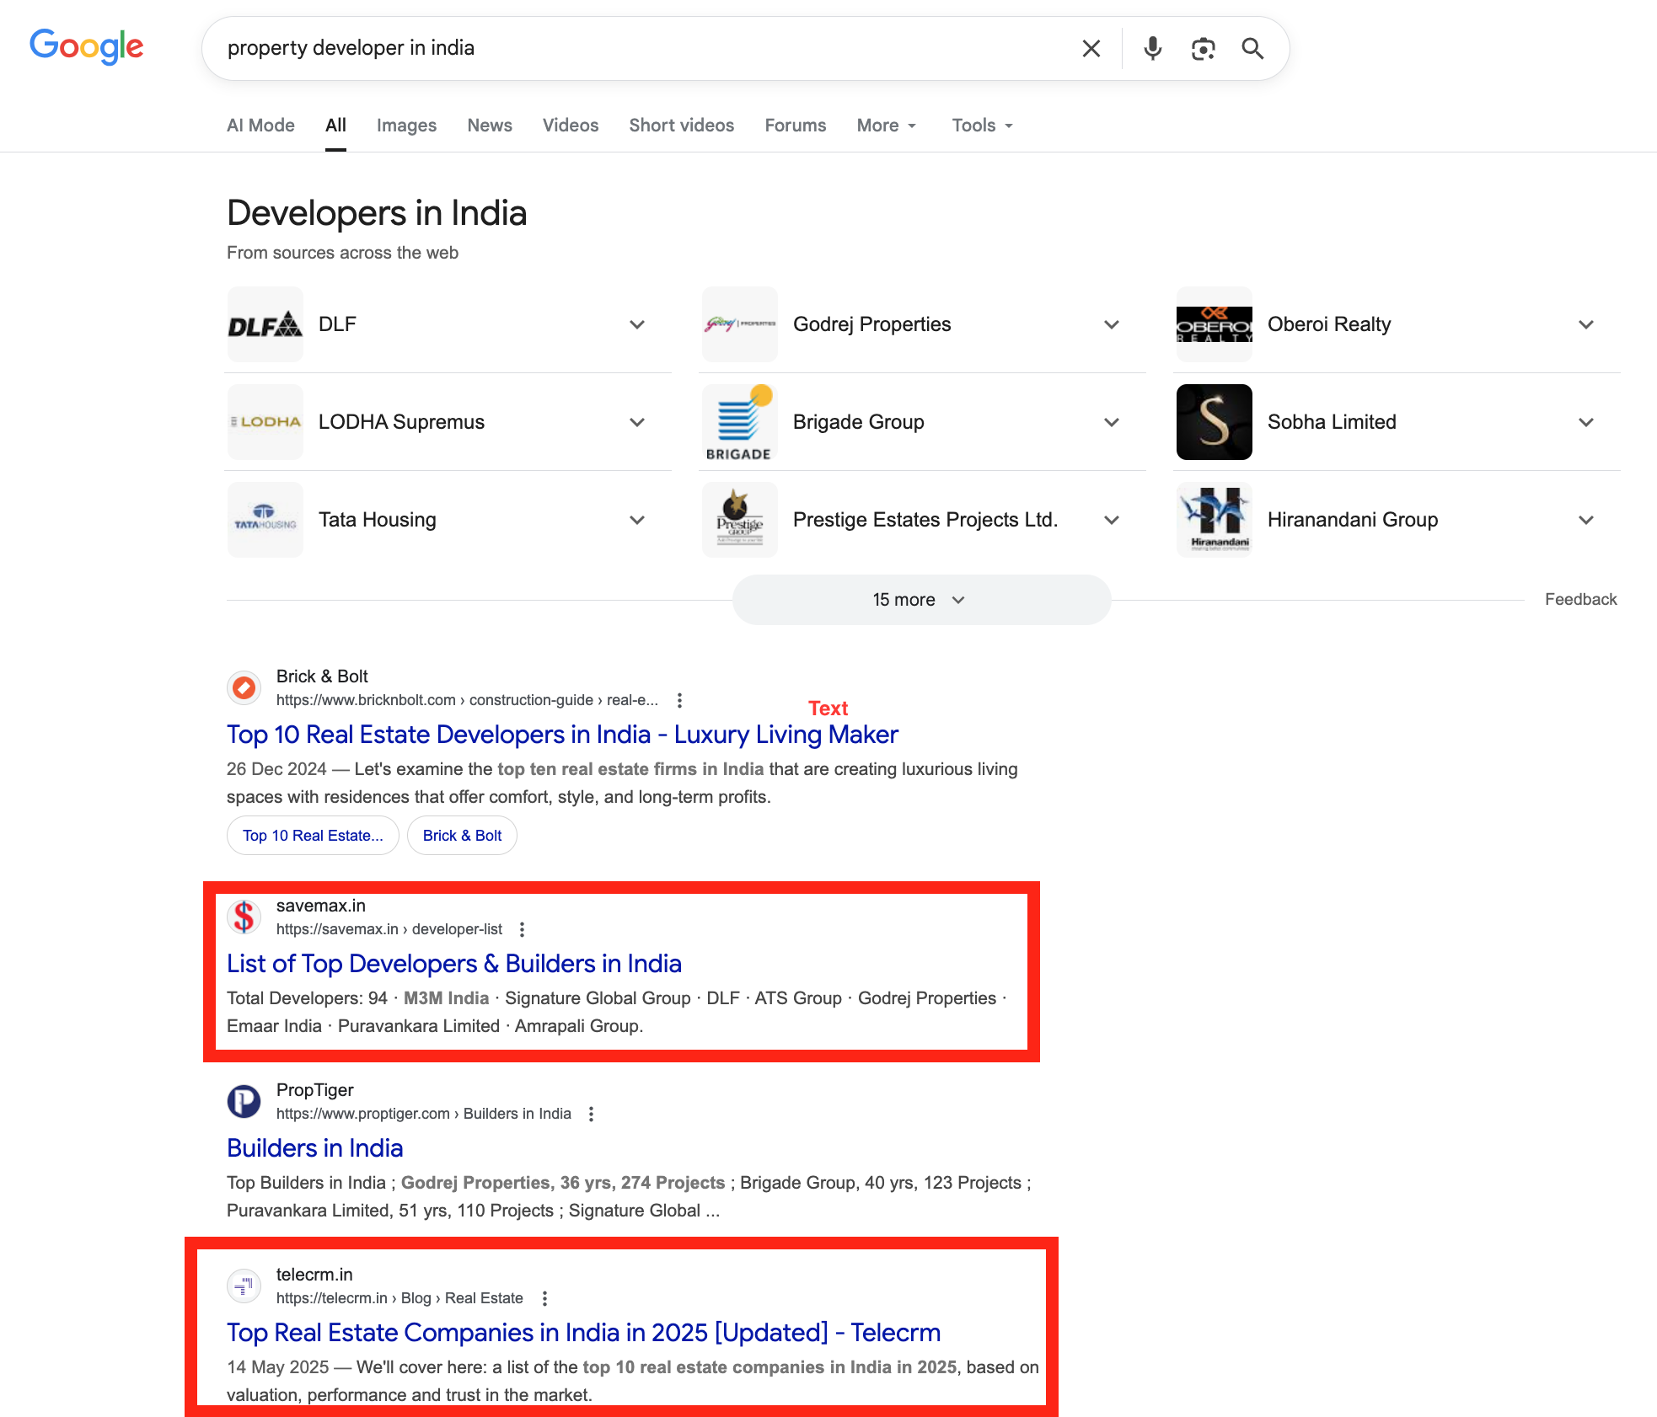Open the Tools dropdown
Screen dimensions: 1657x1417
[x=982, y=126]
